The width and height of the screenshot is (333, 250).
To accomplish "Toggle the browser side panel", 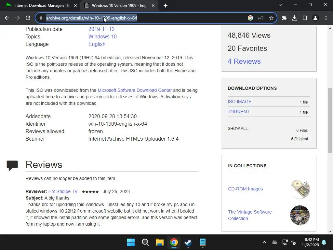I will [x=305, y=18].
